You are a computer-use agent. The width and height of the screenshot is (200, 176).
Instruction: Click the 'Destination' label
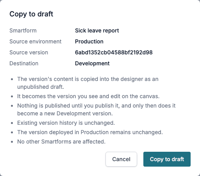(x=24, y=63)
